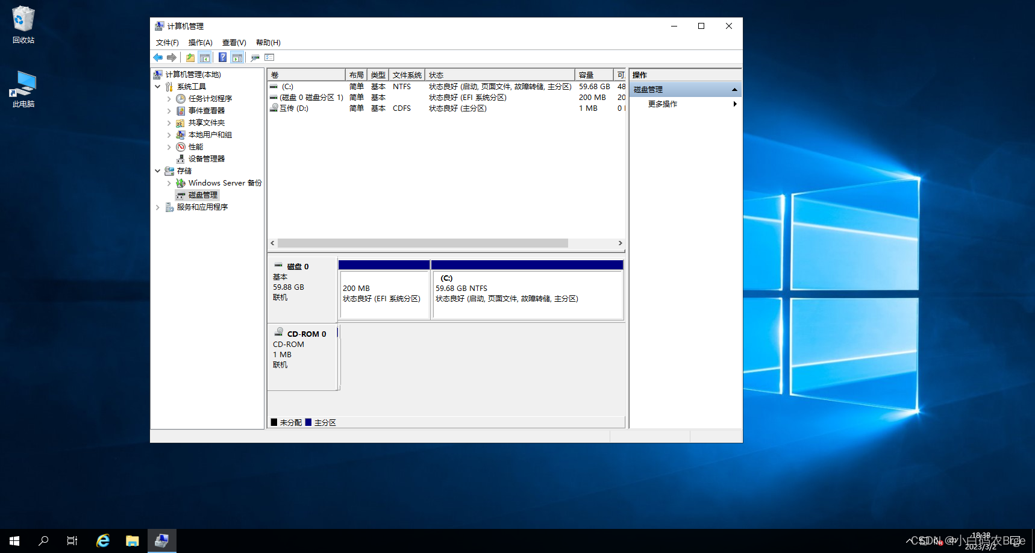Collapse the 磁盘管理 actions section arrow

pyautogui.click(x=734, y=90)
